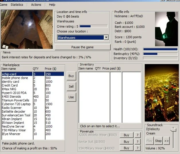Skip to next soundtrack with >> button

(167, 141)
